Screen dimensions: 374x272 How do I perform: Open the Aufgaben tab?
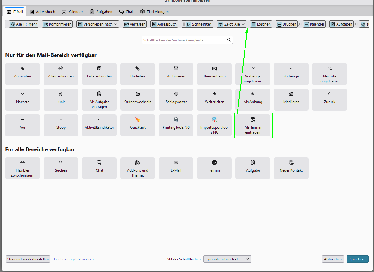pos(101,12)
